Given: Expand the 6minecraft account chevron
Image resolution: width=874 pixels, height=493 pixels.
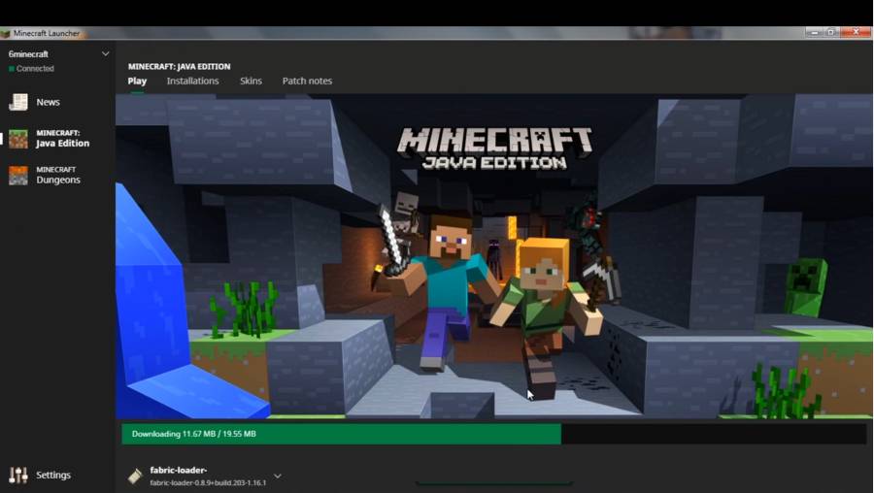Looking at the screenshot, I should click(x=105, y=54).
